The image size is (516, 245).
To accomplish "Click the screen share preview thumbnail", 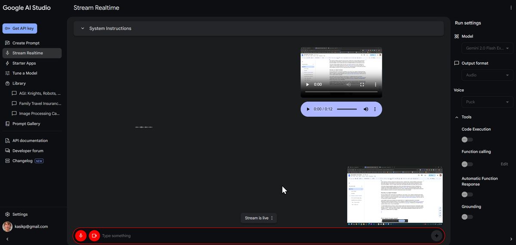I will point(395,195).
